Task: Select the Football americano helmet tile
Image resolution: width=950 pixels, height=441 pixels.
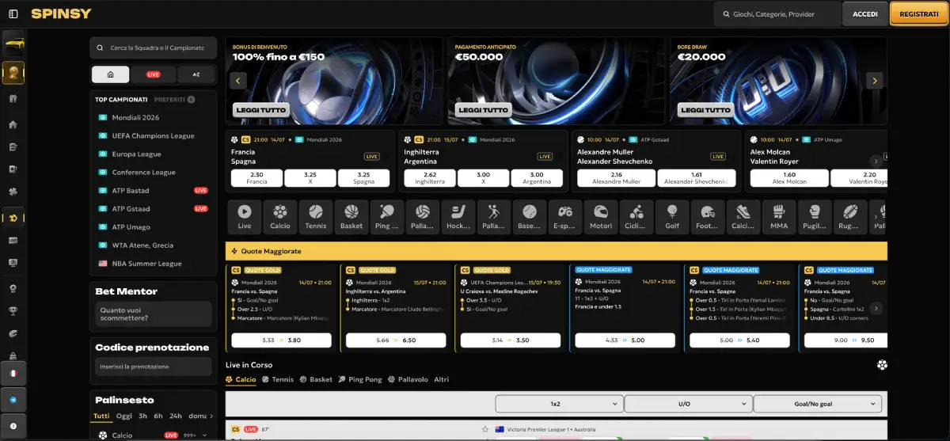Action: 708,216
